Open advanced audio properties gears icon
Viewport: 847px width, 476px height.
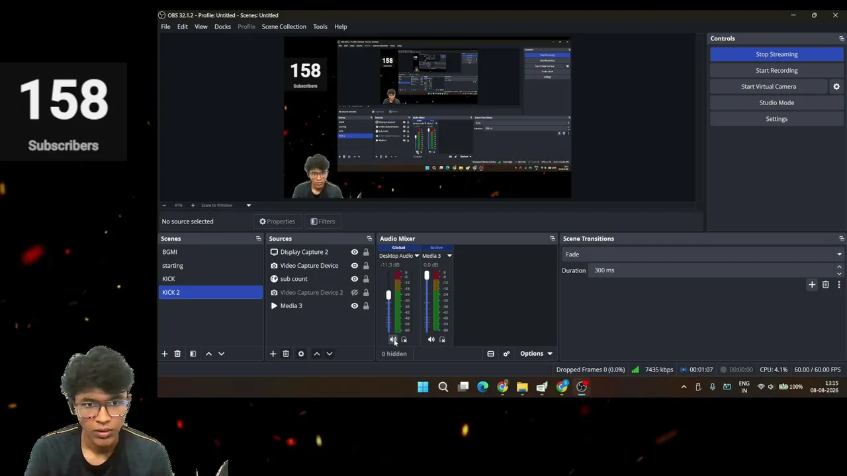point(506,354)
